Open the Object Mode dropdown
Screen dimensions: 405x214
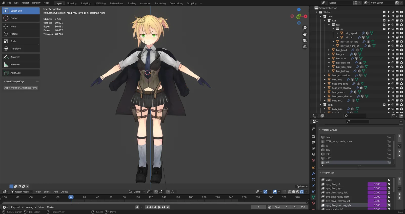22,192
